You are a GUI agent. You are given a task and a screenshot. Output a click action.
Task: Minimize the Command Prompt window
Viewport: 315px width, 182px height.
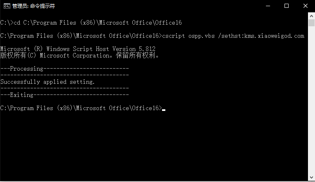tap(268, 6)
